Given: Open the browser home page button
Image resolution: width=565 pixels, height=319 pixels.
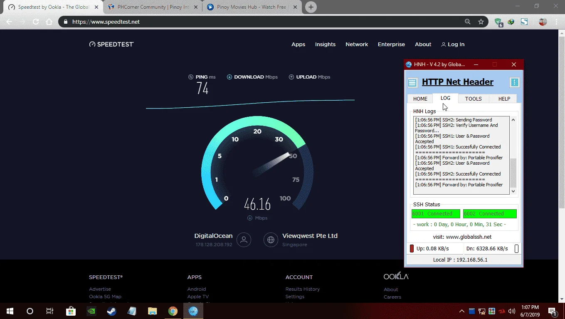Looking at the screenshot, I should pos(49,22).
